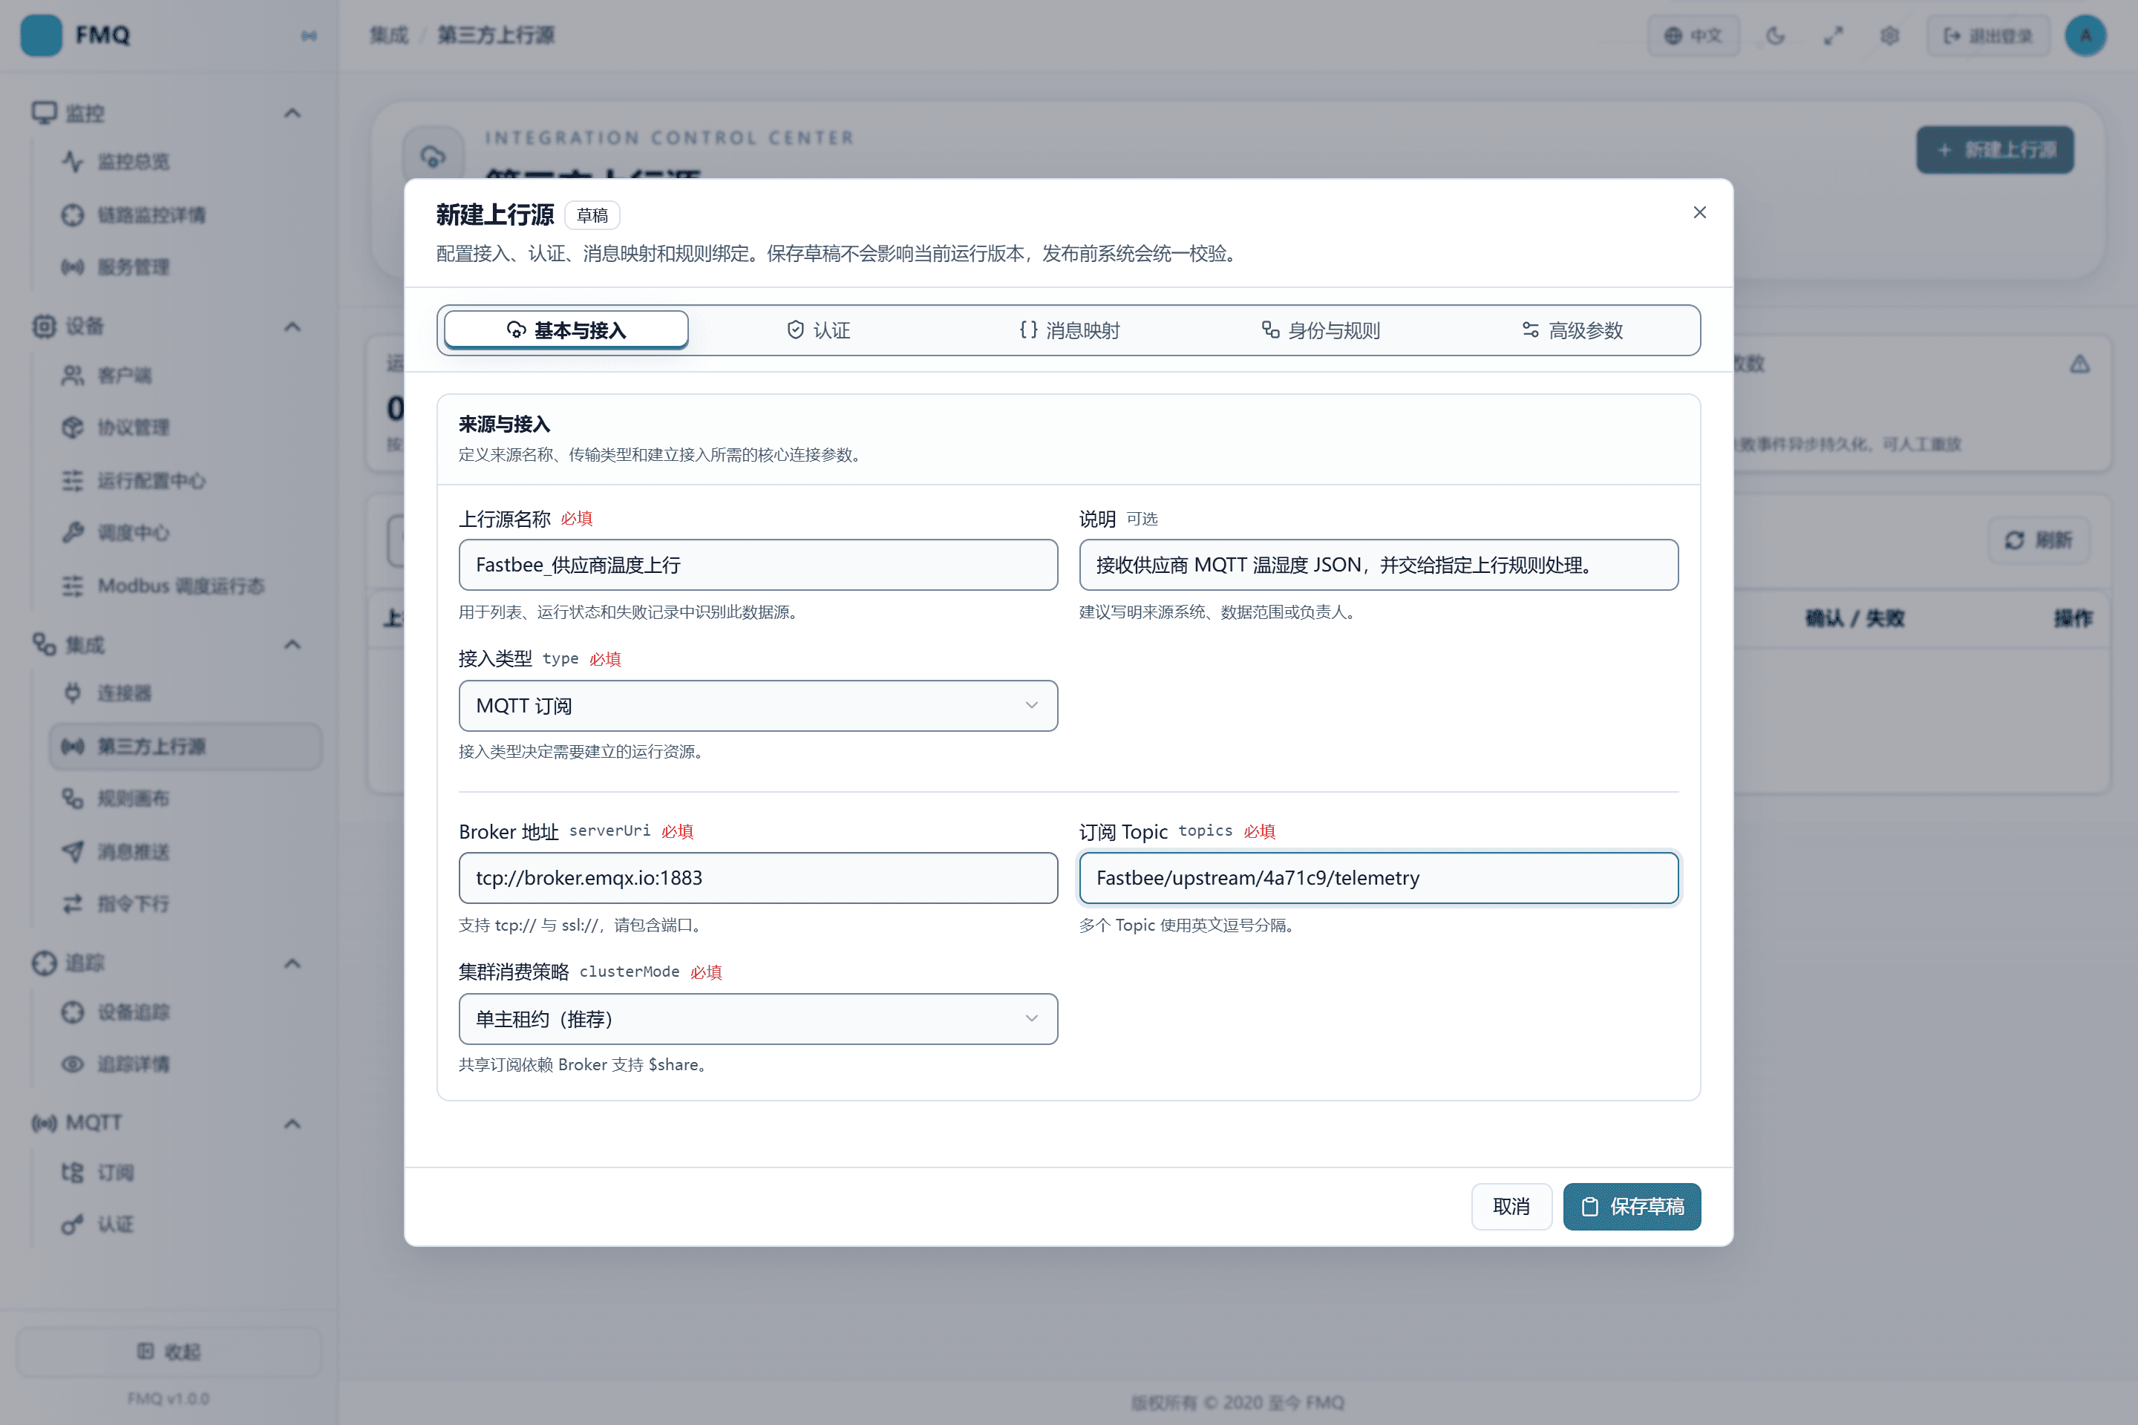Collapse the 集成 sidebar group
The image size is (2138, 1425).
[292, 645]
